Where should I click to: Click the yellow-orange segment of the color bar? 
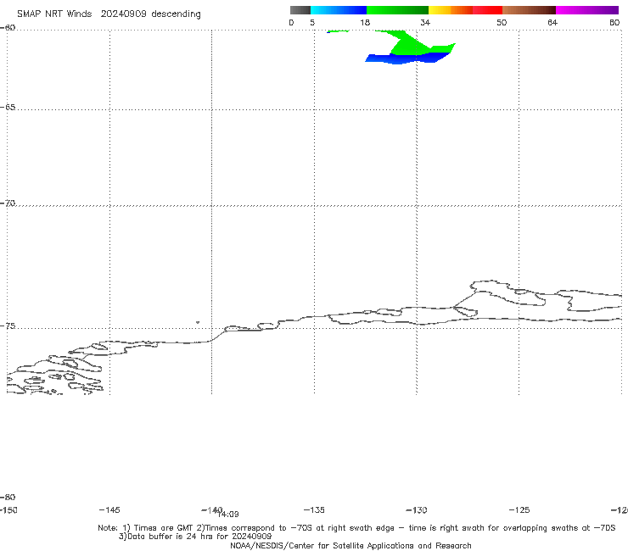(x=450, y=10)
